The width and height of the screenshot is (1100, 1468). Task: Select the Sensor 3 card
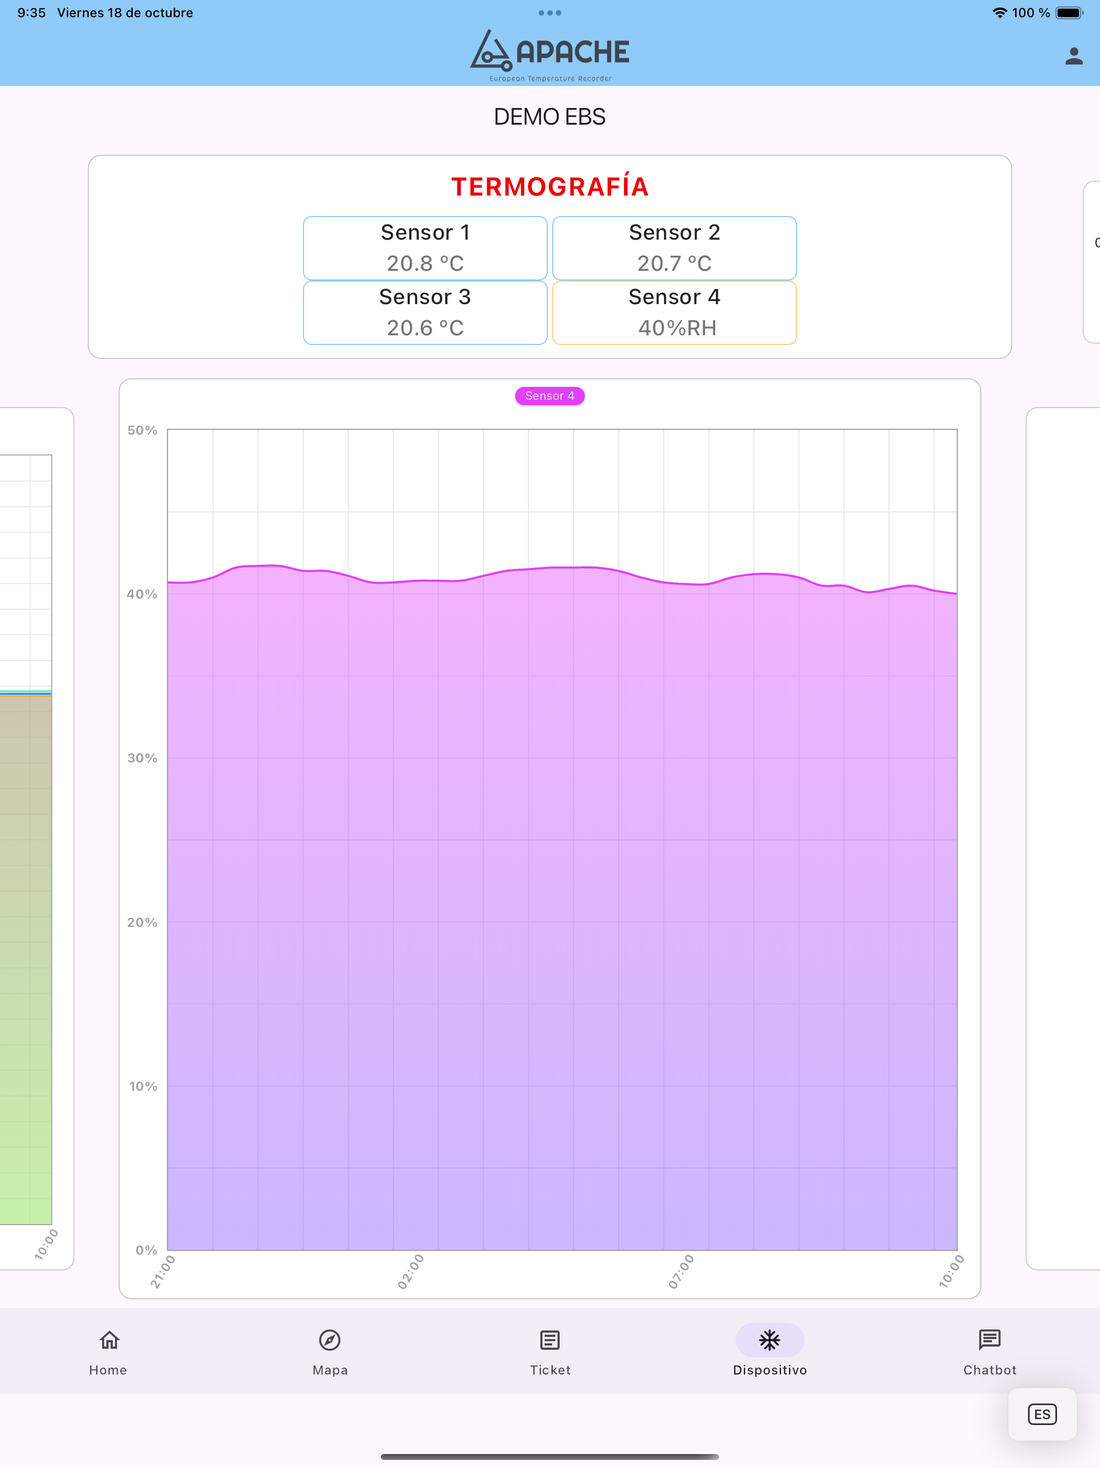(x=425, y=313)
